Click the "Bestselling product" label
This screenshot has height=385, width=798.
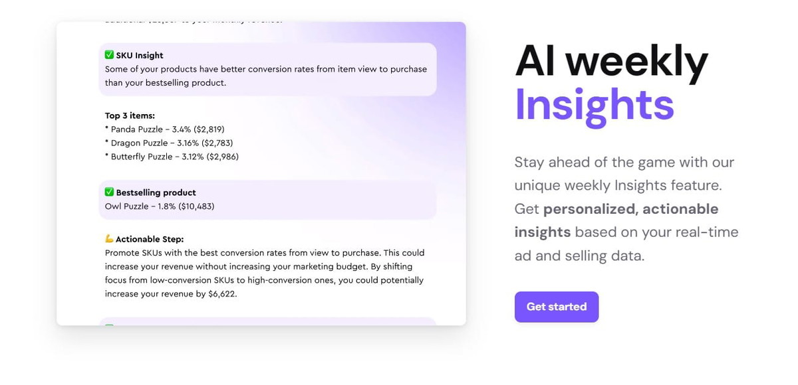coord(156,193)
